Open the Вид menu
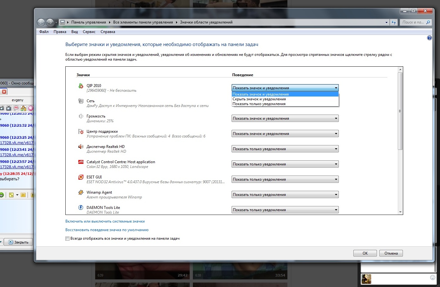The width and height of the screenshot is (440, 287). [75, 32]
